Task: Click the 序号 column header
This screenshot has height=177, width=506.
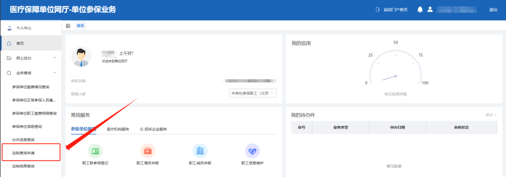Action: [301, 127]
